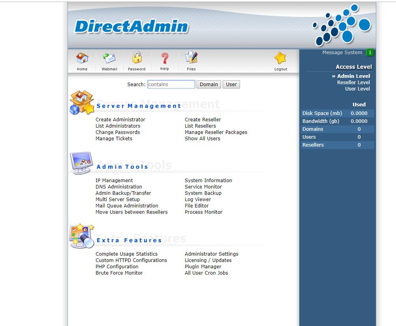Open Move Users between Resellers

(x=131, y=212)
